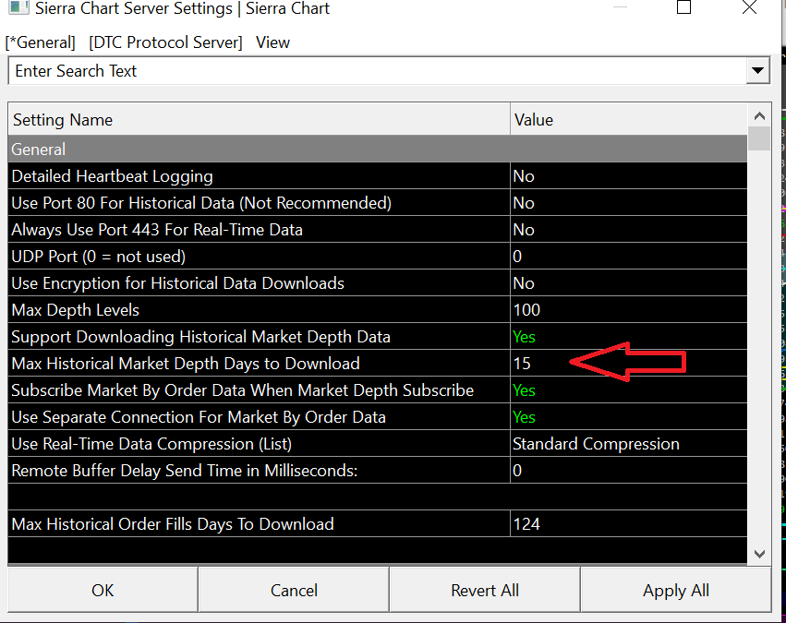Toggle Support Downloading Historical Market Depth Data Yes

(629, 337)
